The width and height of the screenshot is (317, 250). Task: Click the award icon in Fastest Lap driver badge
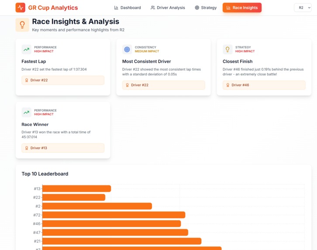click(27, 80)
